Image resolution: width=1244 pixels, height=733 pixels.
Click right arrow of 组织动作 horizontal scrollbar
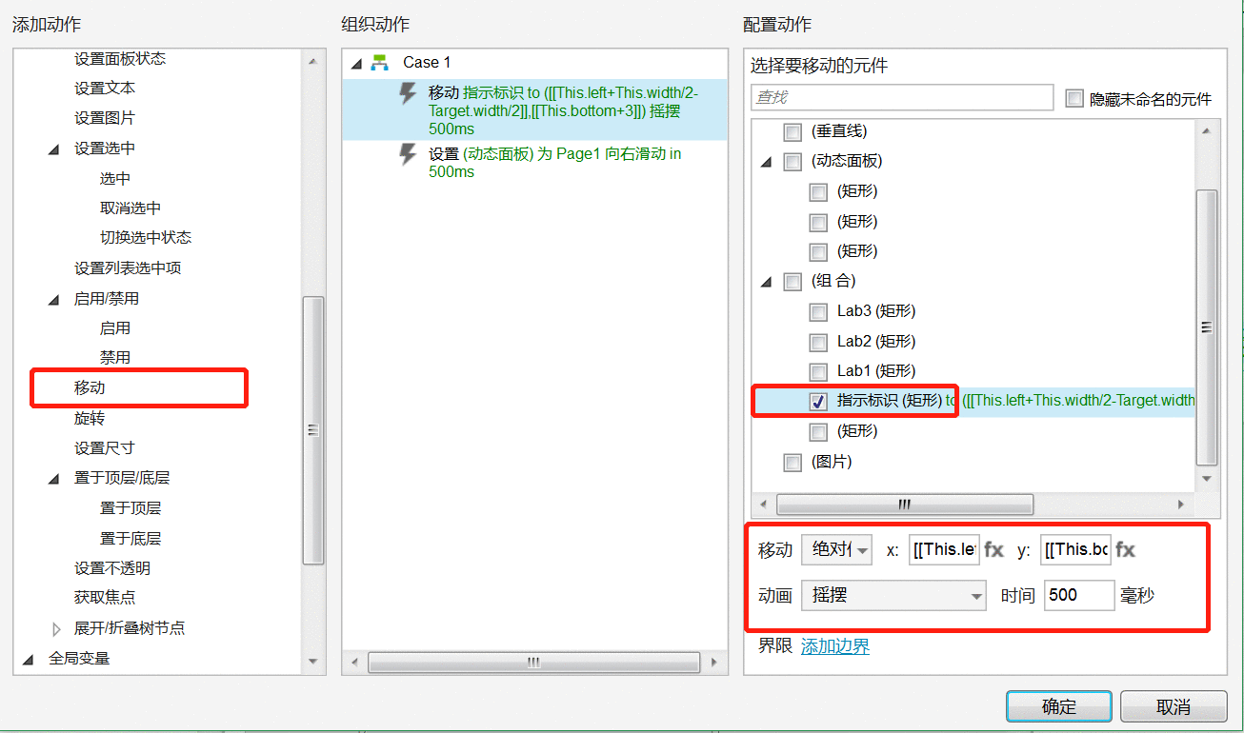[713, 662]
